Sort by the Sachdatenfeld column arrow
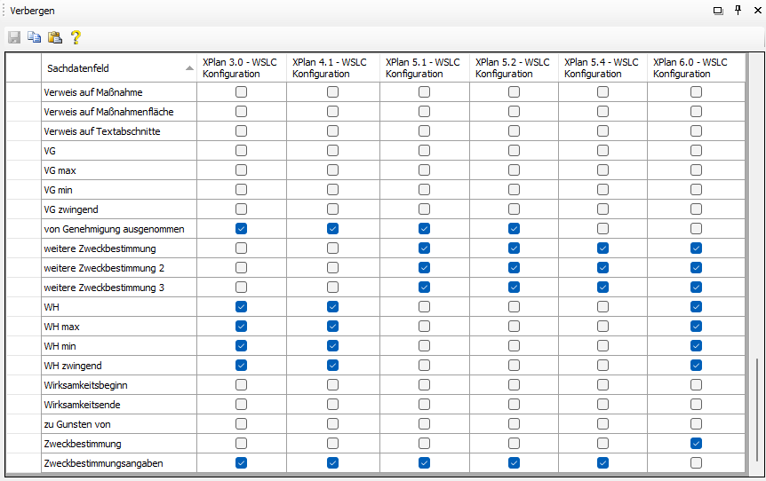The width and height of the screenshot is (766, 481). (x=189, y=68)
